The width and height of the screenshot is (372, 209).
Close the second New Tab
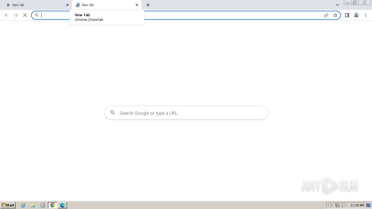[137, 5]
